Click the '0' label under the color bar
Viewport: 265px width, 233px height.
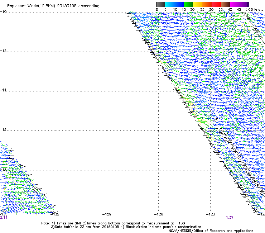click(x=157, y=10)
